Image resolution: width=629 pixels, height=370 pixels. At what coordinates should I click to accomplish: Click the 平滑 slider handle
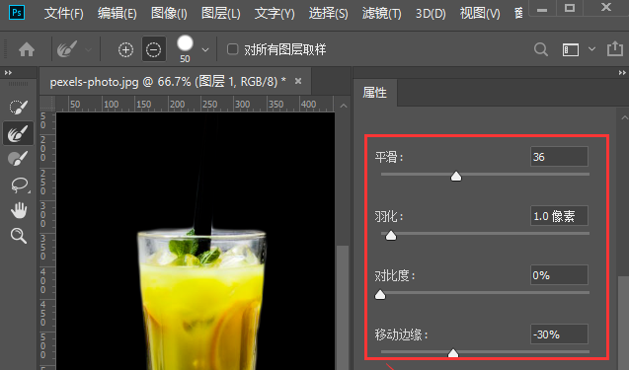coord(456,176)
